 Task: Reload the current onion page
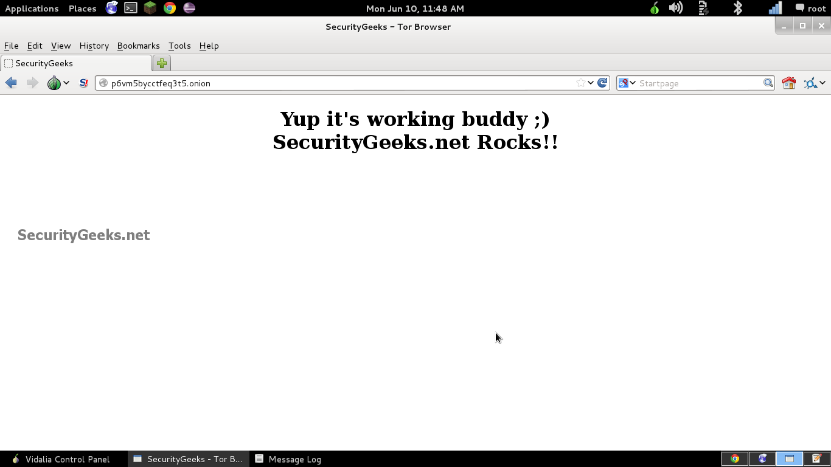coord(602,83)
